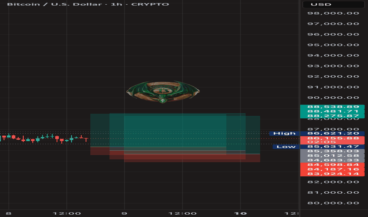Click the bold date 10 on time axis
368x217 pixels.
point(240,213)
